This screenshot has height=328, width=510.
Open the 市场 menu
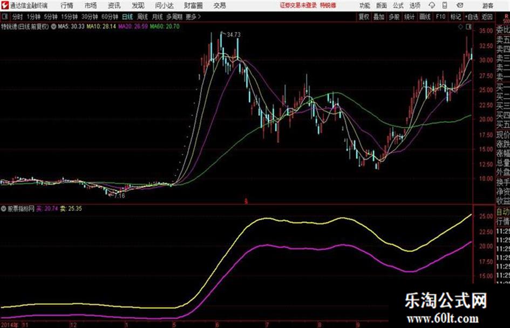91,5
